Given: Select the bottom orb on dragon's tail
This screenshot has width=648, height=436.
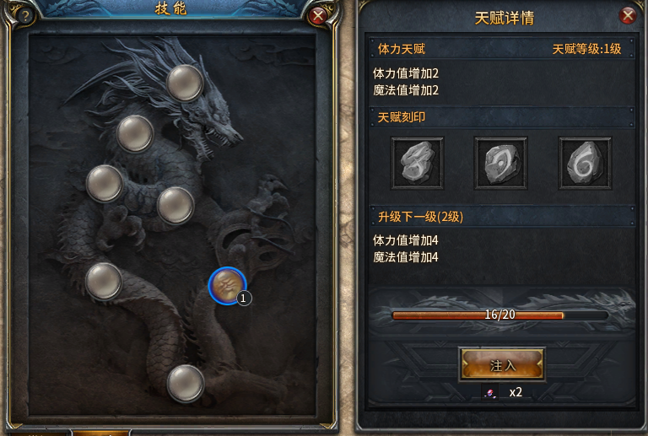Looking at the screenshot, I should pos(185,383).
